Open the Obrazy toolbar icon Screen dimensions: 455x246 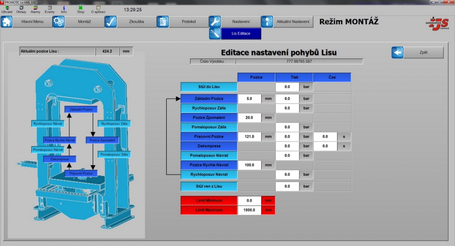[x=21, y=9]
